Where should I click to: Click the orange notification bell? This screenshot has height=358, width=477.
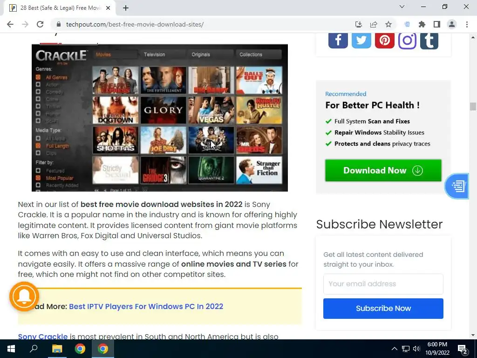point(24,296)
